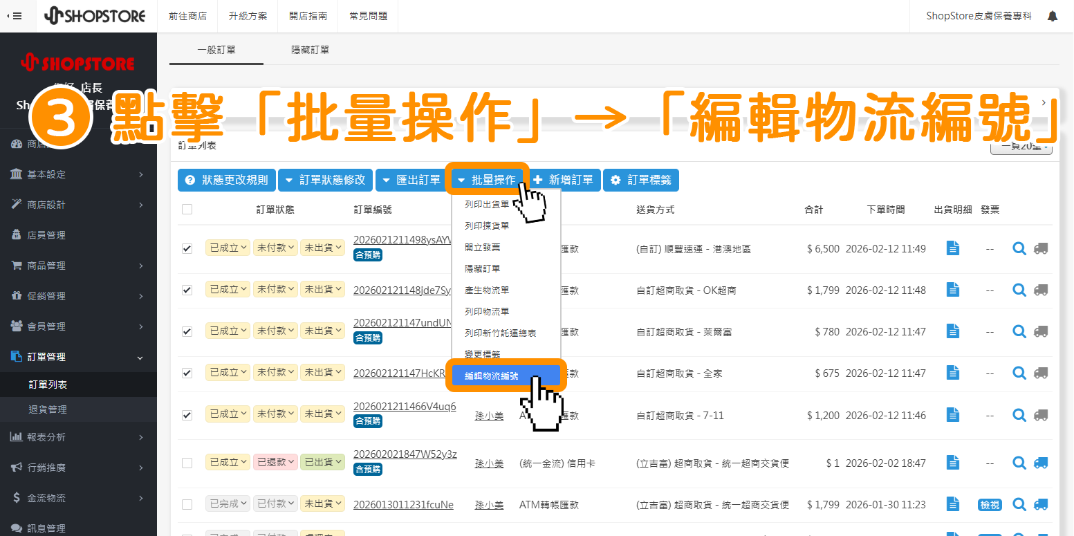Image resolution: width=1074 pixels, height=536 pixels.
Task: Open the 訂單狀態修改 dropdown
Action: (x=326, y=180)
